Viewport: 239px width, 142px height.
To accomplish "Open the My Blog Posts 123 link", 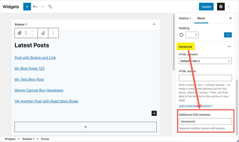I will point(29,68).
